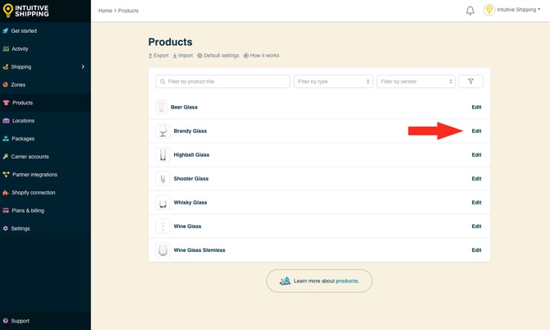
Task: Click the 'Whisky Glass' product title
Action: pyautogui.click(x=190, y=202)
